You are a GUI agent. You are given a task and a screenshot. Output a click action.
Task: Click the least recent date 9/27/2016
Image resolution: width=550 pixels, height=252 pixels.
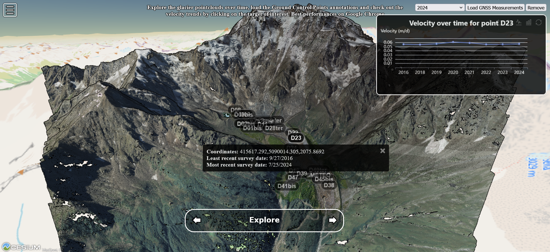coord(281,158)
